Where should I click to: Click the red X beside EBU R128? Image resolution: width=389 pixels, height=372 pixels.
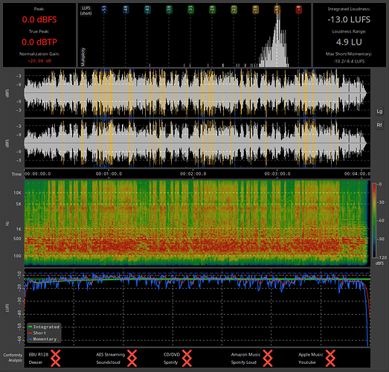[56, 354]
